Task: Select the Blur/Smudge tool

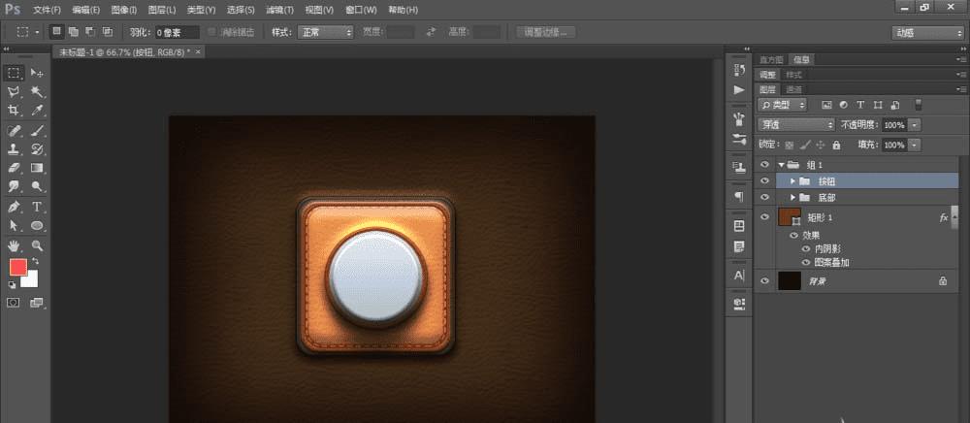Action: click(x=14, y=186)
